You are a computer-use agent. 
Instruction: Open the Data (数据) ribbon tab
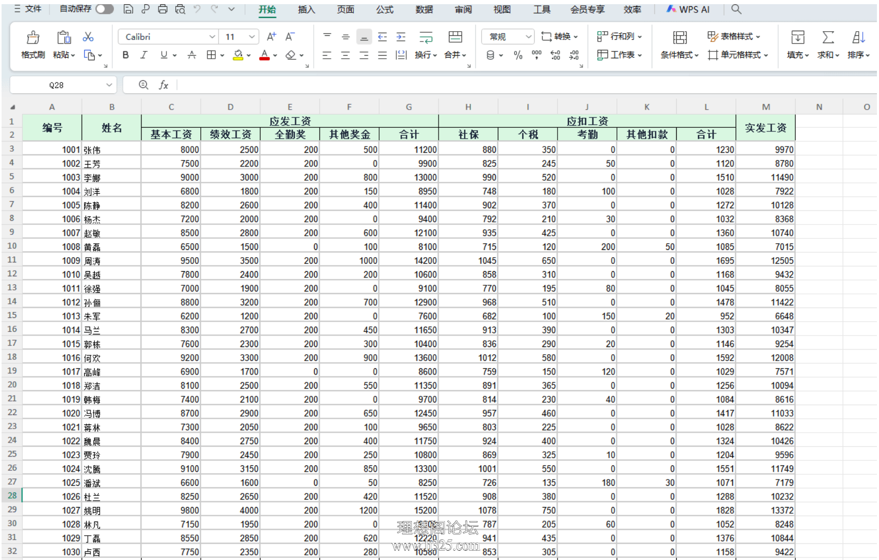[x=424, y=9]
